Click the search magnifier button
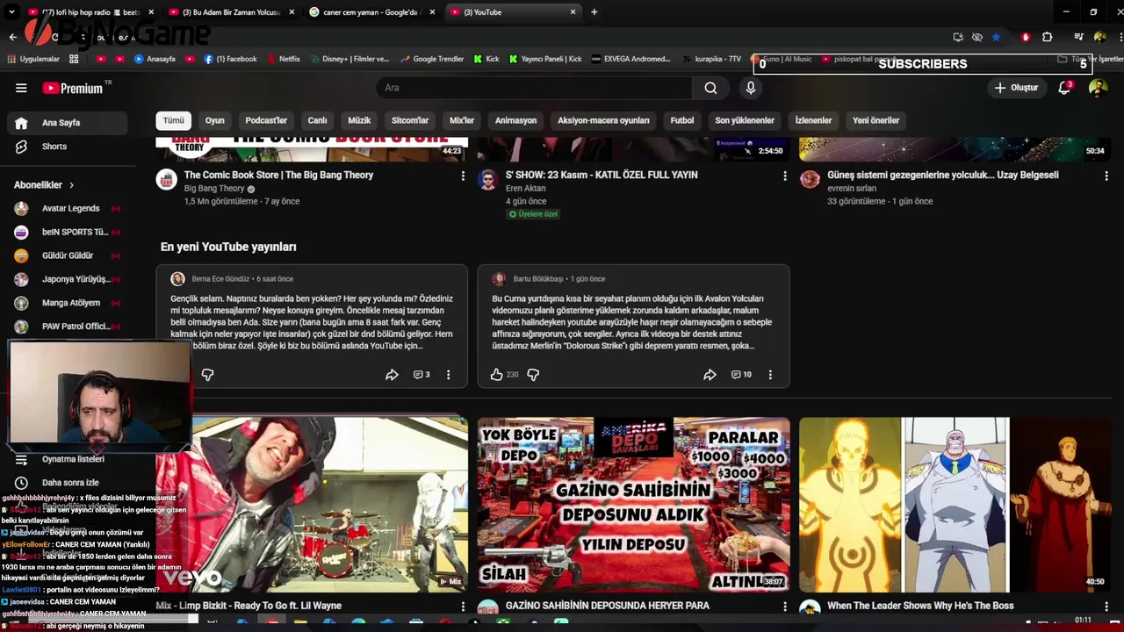The image size is (1124, 632). tap(710, 88)
